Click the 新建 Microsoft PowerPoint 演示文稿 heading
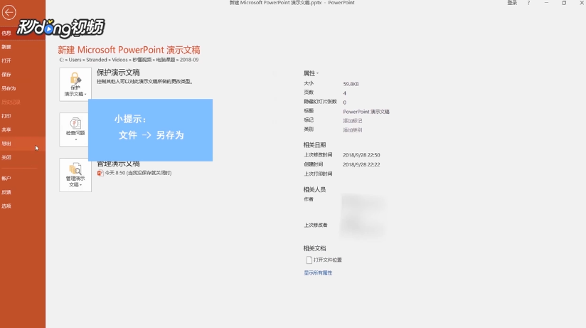586x328 pixels. [x=129, y=50]
